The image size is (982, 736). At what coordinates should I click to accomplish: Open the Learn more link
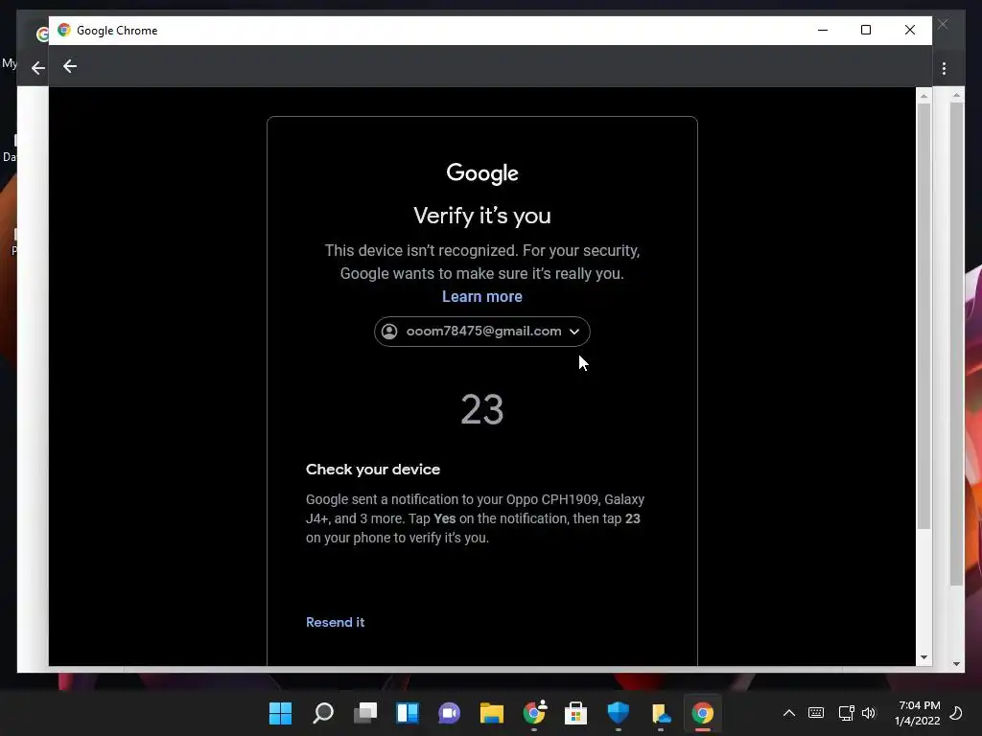point(481,296)
